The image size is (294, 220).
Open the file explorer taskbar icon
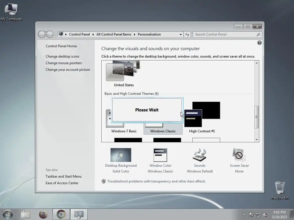tap(26, 214)
